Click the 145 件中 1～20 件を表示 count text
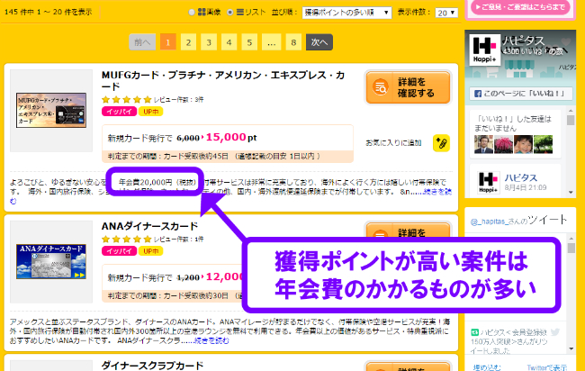Image resolution: width=585 pixels, height=371 pixels. [x=48, y=12]
